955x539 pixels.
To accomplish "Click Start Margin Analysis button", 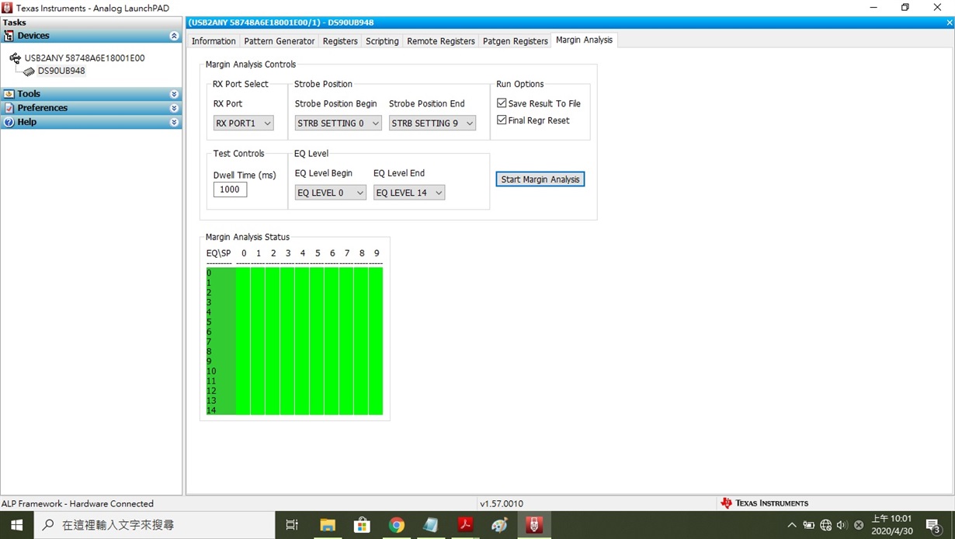I will click(540, 179).
